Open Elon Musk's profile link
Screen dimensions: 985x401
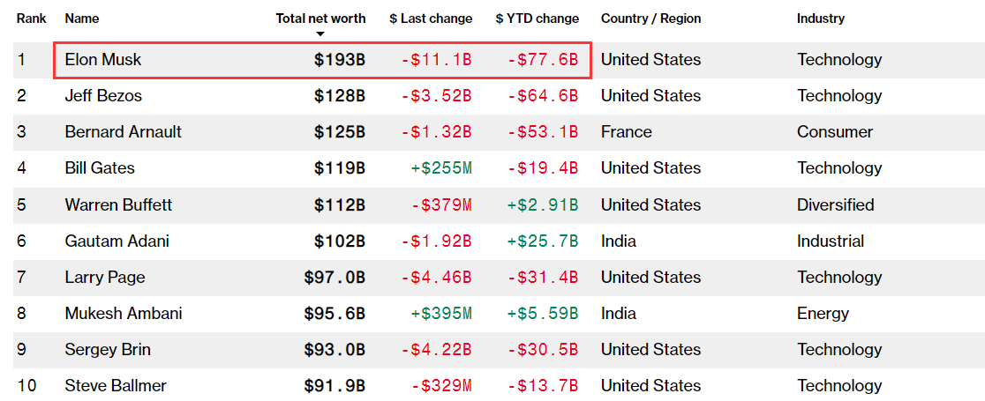[103, 60]
